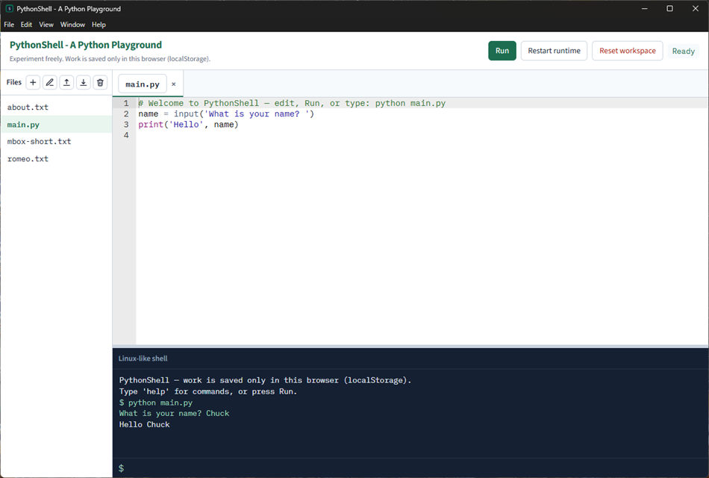The height and width of the screenshot is (478, 709).
Task: Close the PythonShell window
Action: click(x=696, y=9)
